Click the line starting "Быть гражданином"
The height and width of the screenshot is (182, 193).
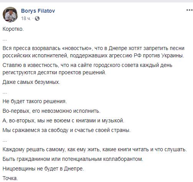73,159
